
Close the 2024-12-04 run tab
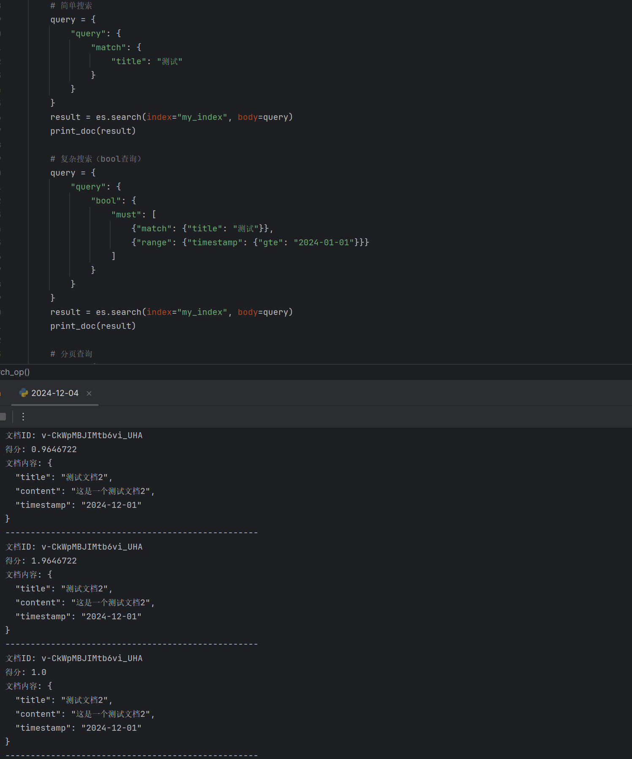(89, 393)
